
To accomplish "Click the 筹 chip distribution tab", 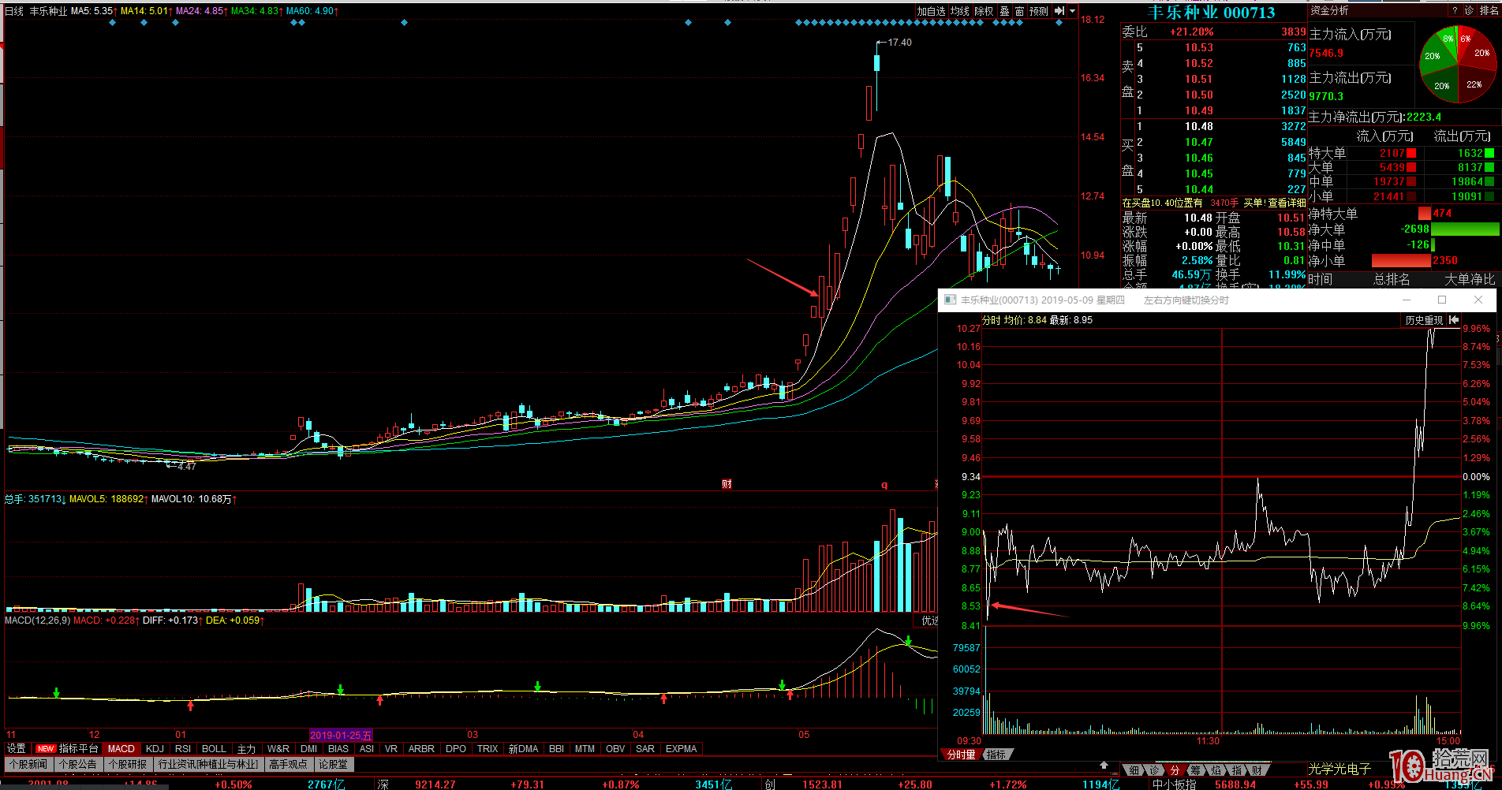I will point(1196,770).
